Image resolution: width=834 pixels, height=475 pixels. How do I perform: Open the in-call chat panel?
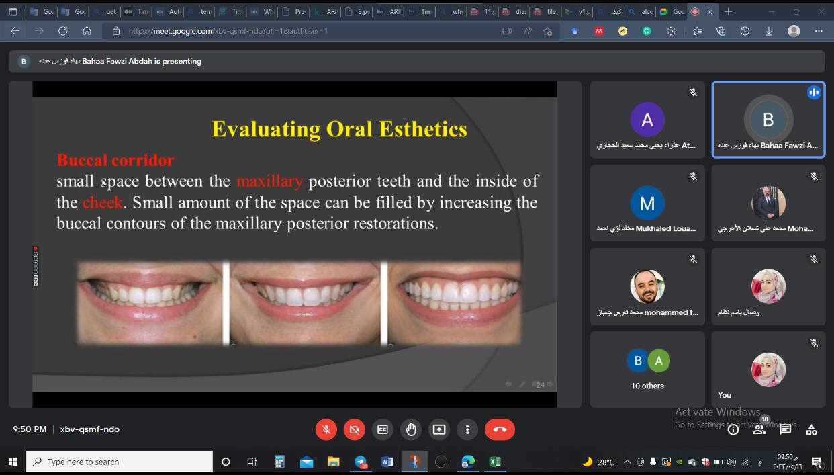coord(784,429)
